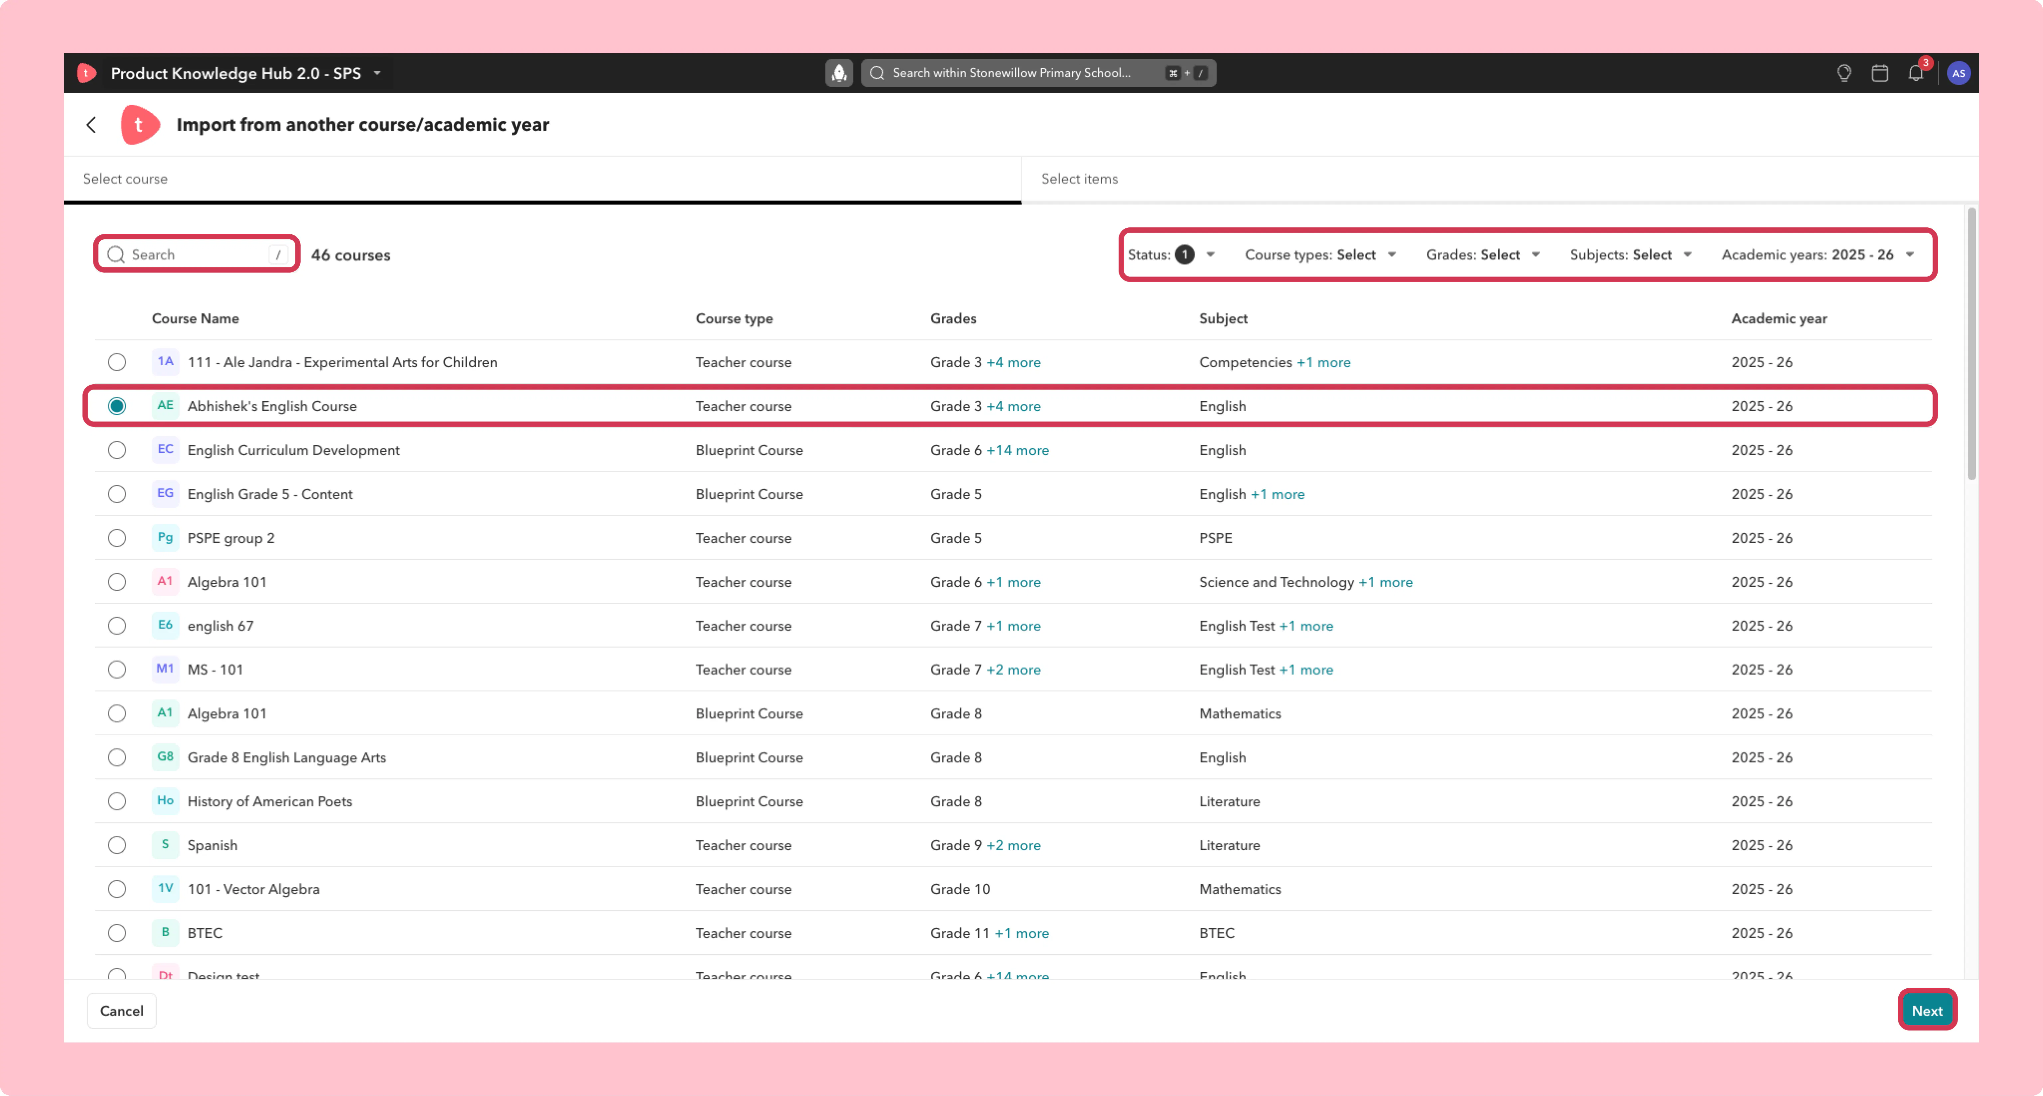Open the Status filter dropdown
This screenshot has height=1096, width=2043.
1171,255
